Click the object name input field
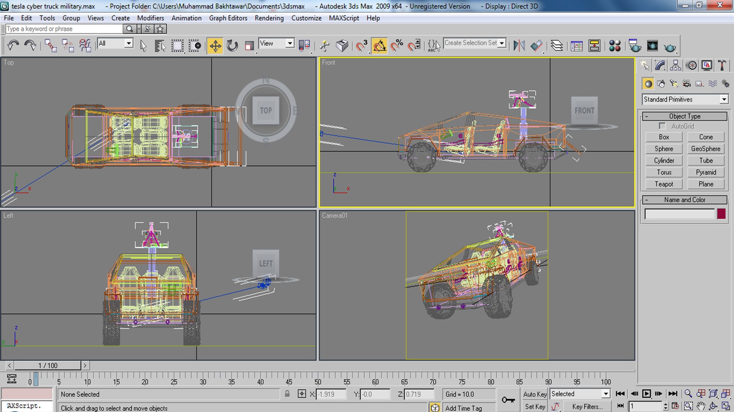 coord(679,214)
